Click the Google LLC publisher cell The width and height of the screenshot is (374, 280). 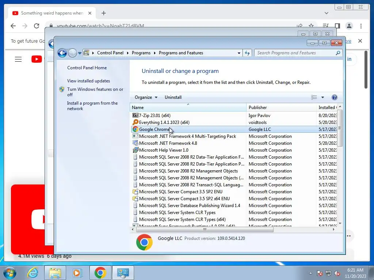(260, 129)
